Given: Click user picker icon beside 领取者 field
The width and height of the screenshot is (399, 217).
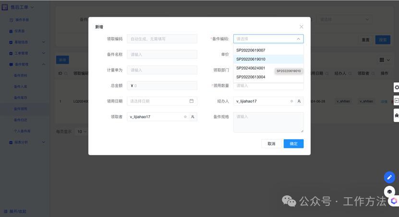Looking at the screenshot, I should click(x=193, y=117).
